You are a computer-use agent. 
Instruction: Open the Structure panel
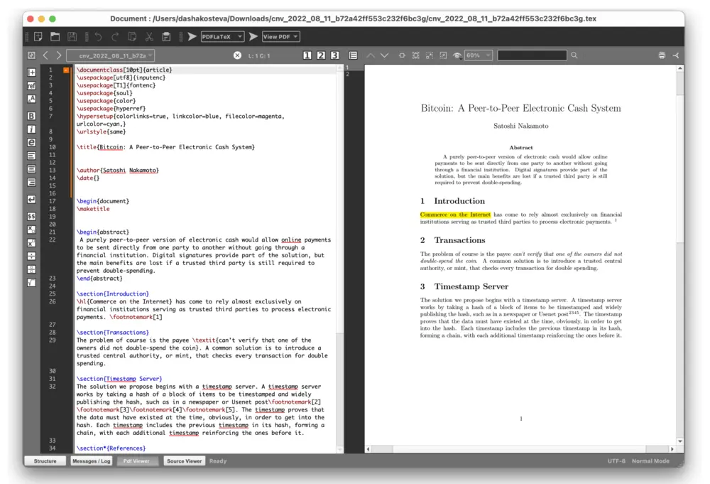click(x=45, y=461)
